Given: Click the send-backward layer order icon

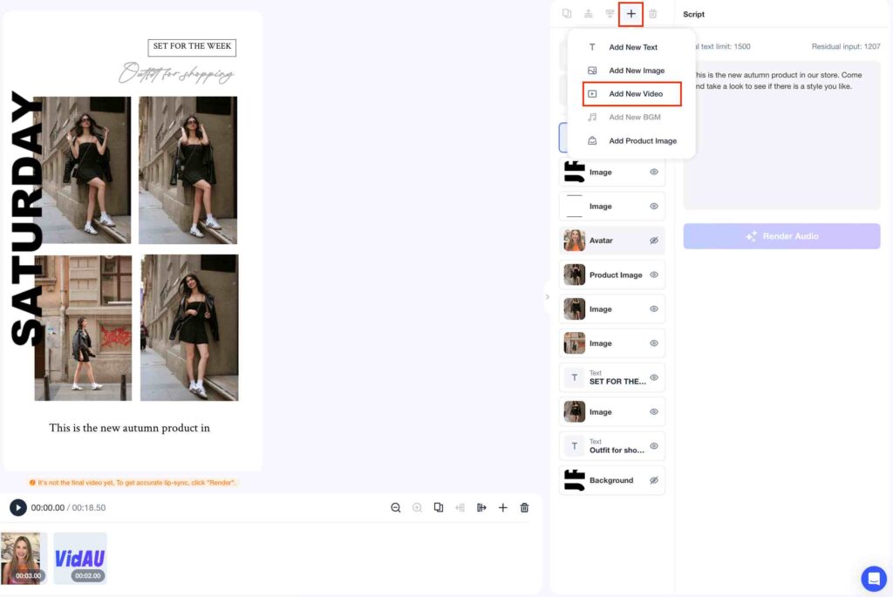Looking at the screenshot, I should 610,14.
